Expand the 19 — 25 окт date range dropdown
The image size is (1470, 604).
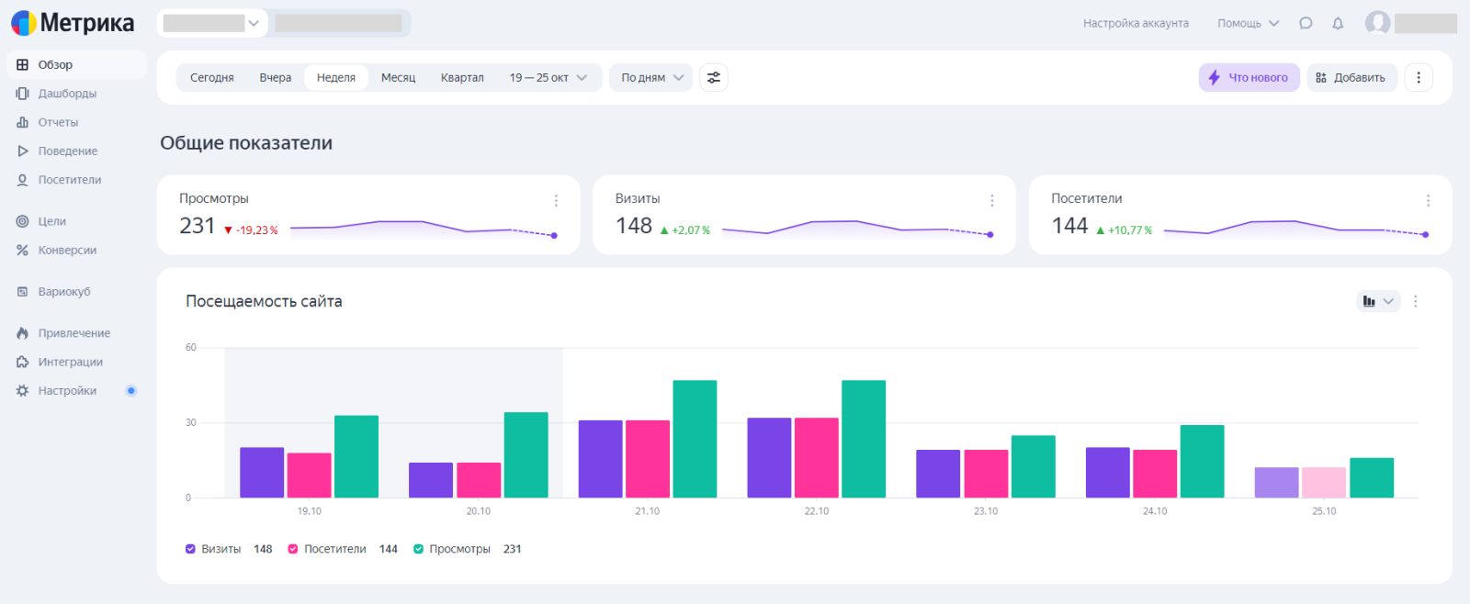[548, 78]
